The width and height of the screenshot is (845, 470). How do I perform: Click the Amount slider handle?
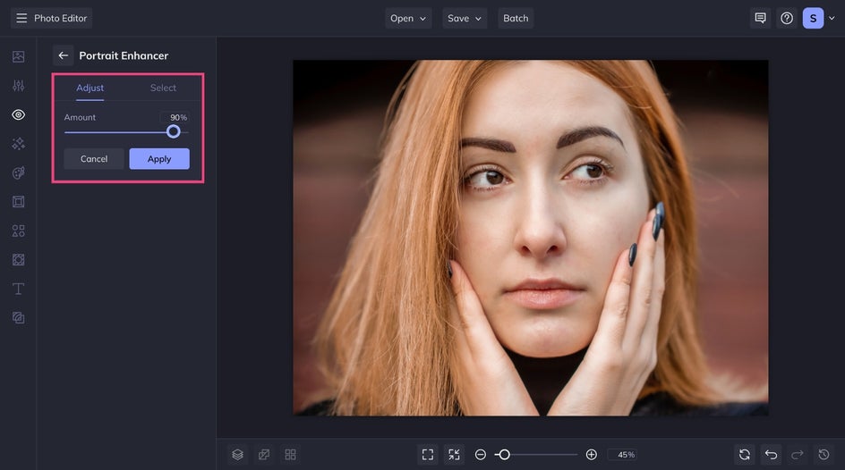pos(173,131)
